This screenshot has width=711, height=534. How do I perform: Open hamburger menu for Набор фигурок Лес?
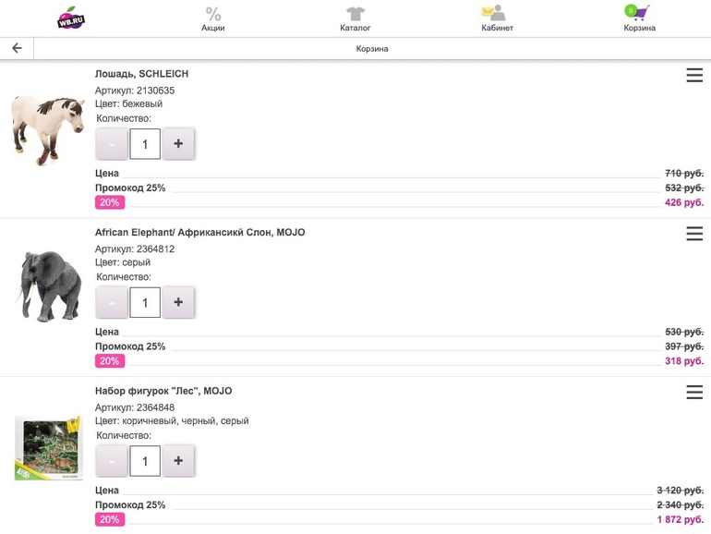click(694, 394)
